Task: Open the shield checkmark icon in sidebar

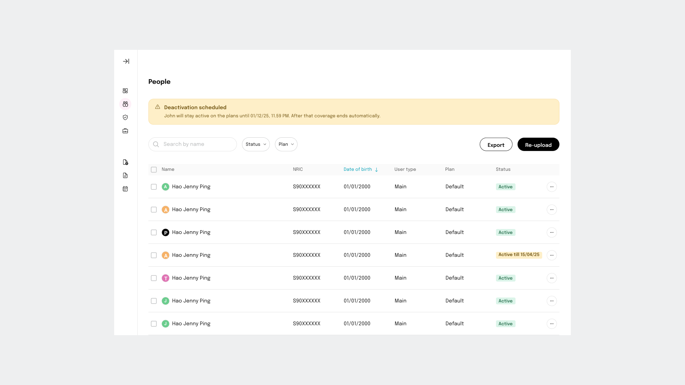Action: tap(125, 118)
